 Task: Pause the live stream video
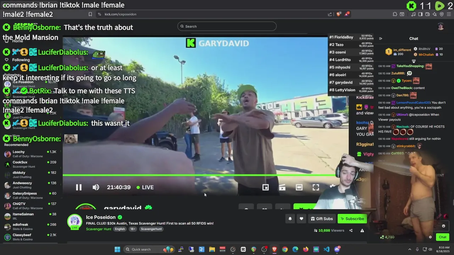click(x=79, y=187)
